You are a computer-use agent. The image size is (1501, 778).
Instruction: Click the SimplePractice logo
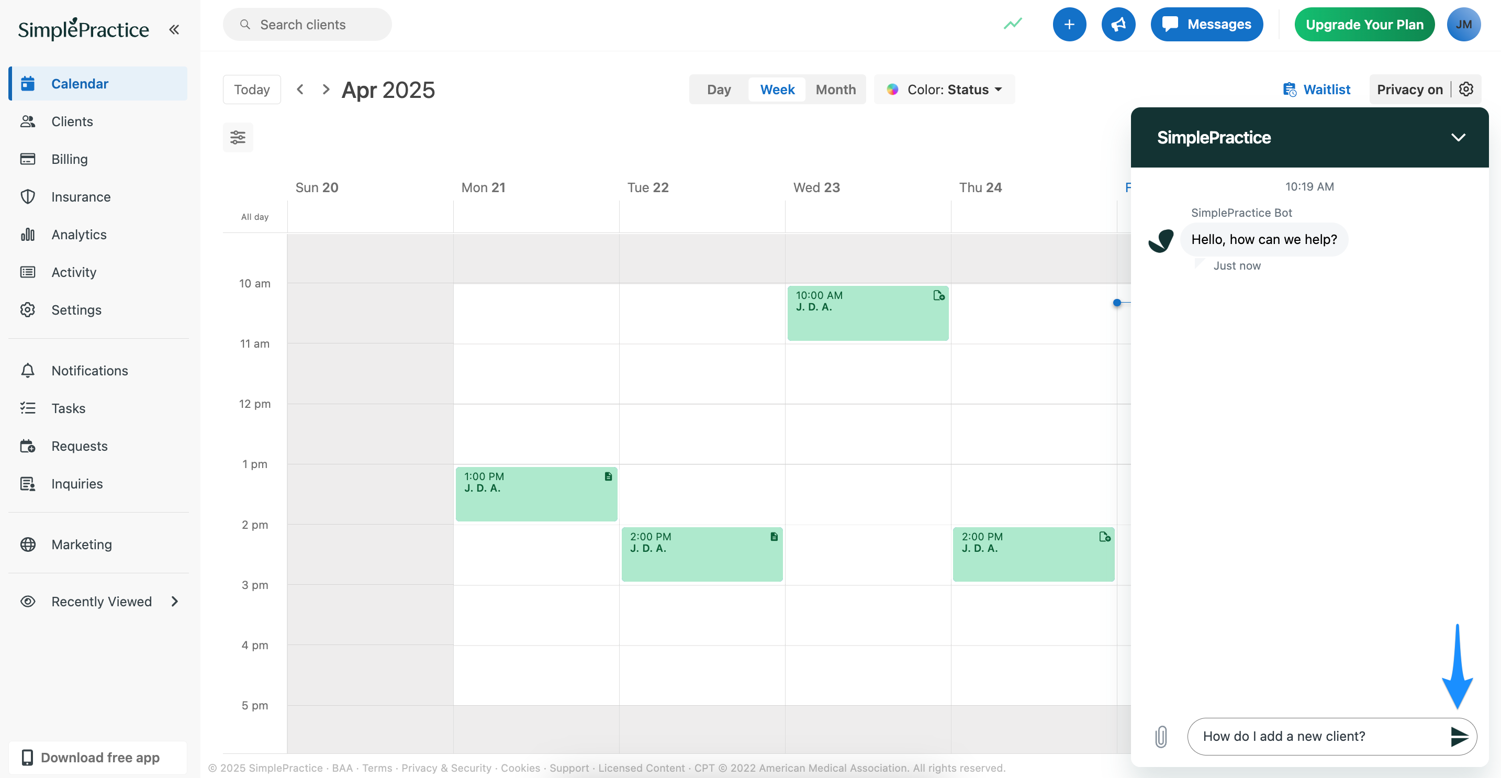tap(83, 29)
